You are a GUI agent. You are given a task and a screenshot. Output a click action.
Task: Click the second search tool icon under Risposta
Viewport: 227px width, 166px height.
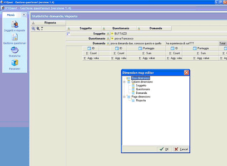click(38, 28)
